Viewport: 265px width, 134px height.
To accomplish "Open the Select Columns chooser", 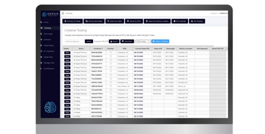I will pos(160,41).
